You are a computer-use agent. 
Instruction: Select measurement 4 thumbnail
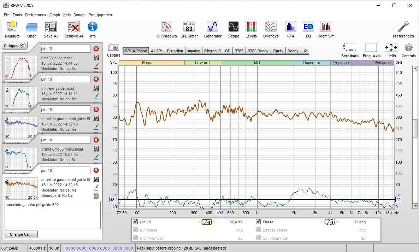click(22, 158)
